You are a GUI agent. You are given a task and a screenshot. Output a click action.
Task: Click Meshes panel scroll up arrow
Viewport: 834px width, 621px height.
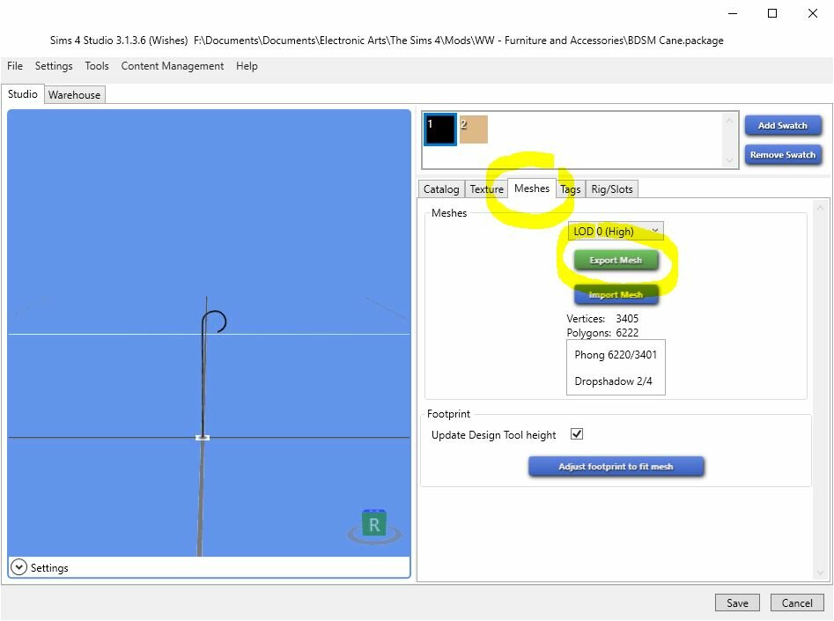pos(820,208)
